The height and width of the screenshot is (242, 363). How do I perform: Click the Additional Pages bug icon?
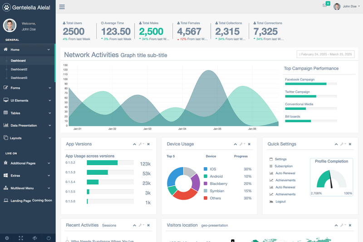tap(6, 163)
